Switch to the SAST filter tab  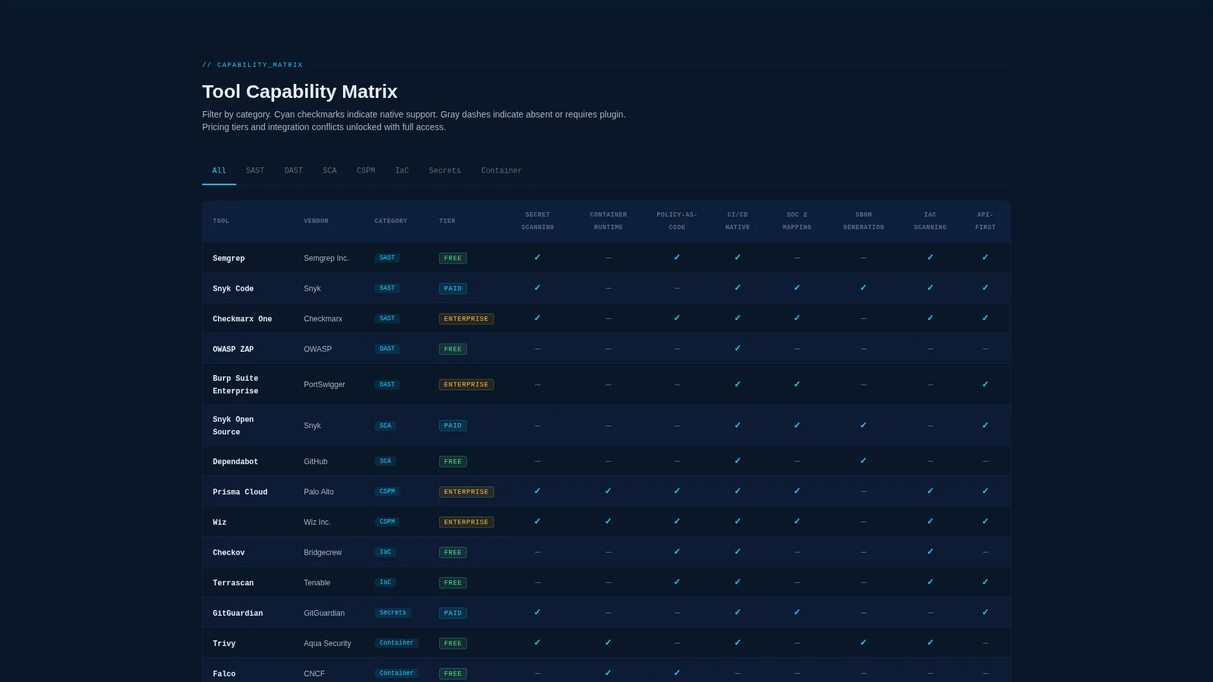tap(255, 170)
